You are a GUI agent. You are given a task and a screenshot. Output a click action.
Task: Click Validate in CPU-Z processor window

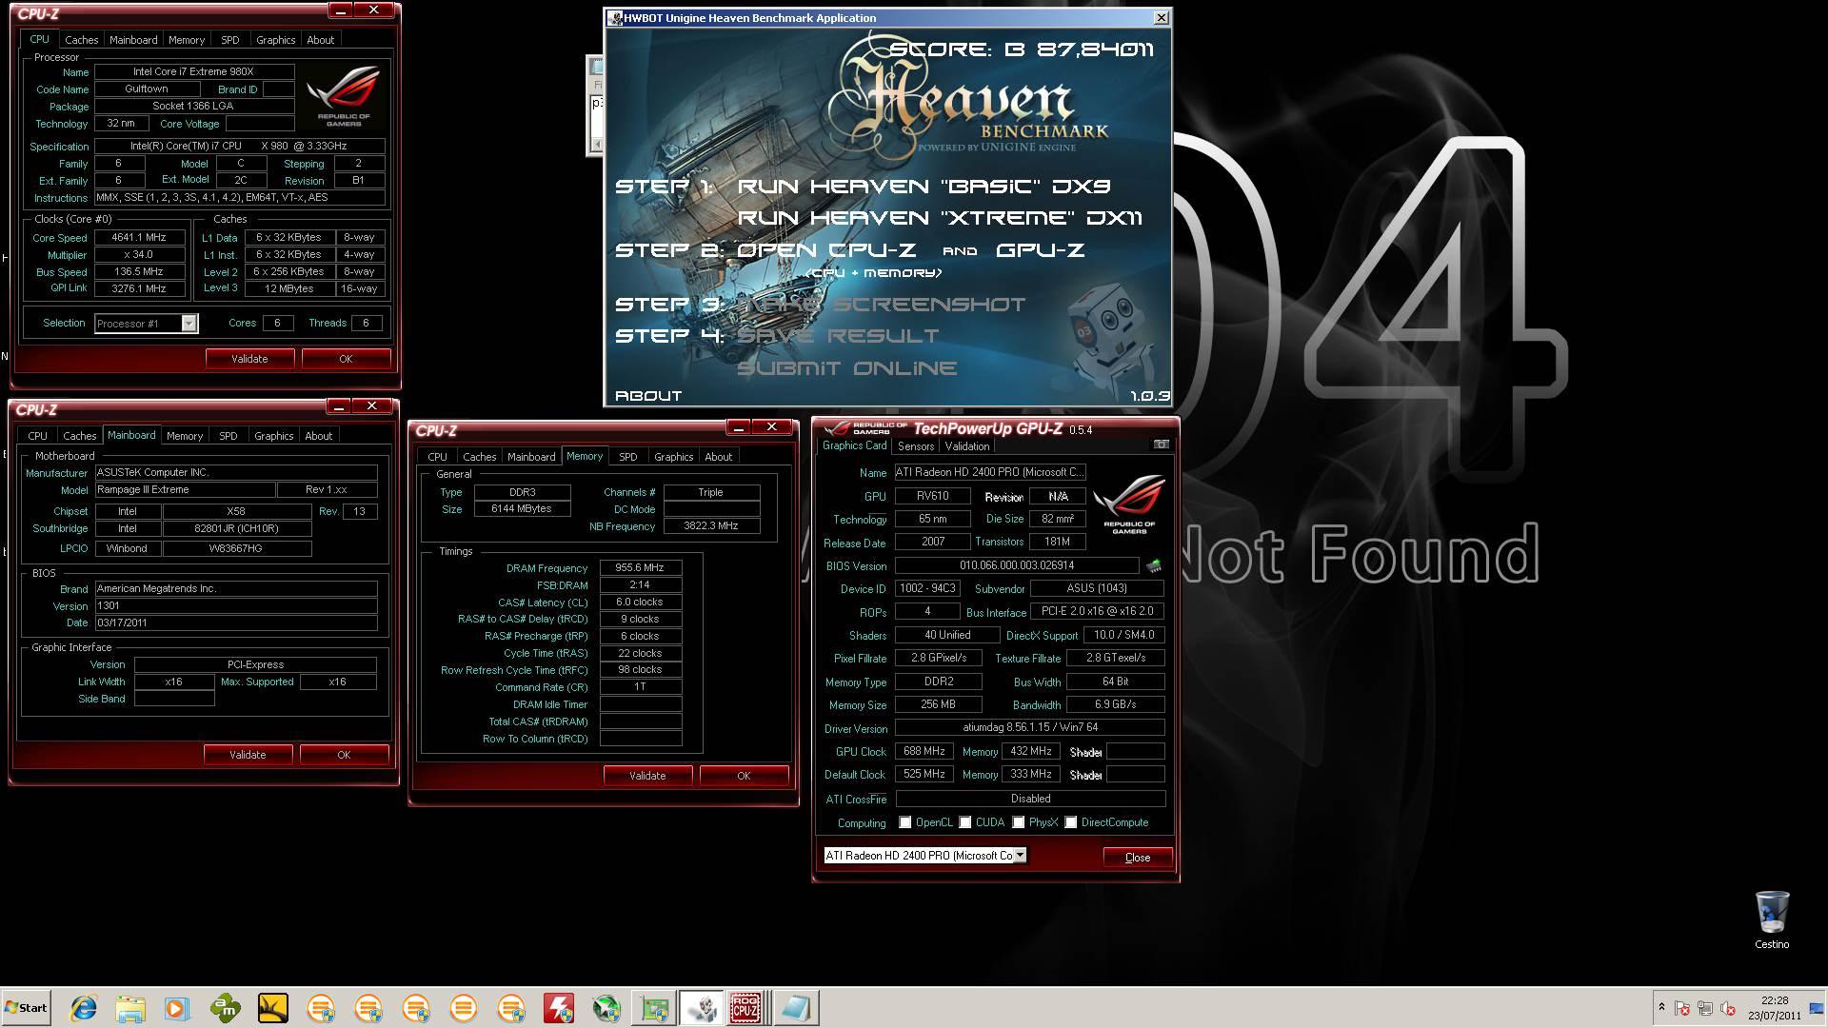pyautogui.click(x=249, y=359)
